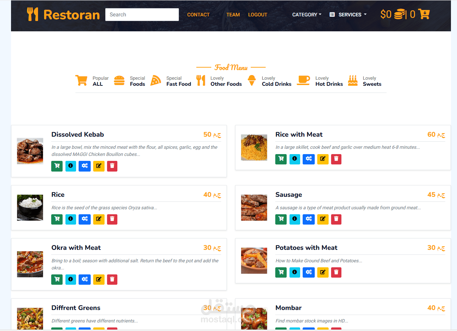Click the Potatoes with Meat thumbnail
Image resolution: width=457 pixels, height=331 pixels.
[254, 261]
